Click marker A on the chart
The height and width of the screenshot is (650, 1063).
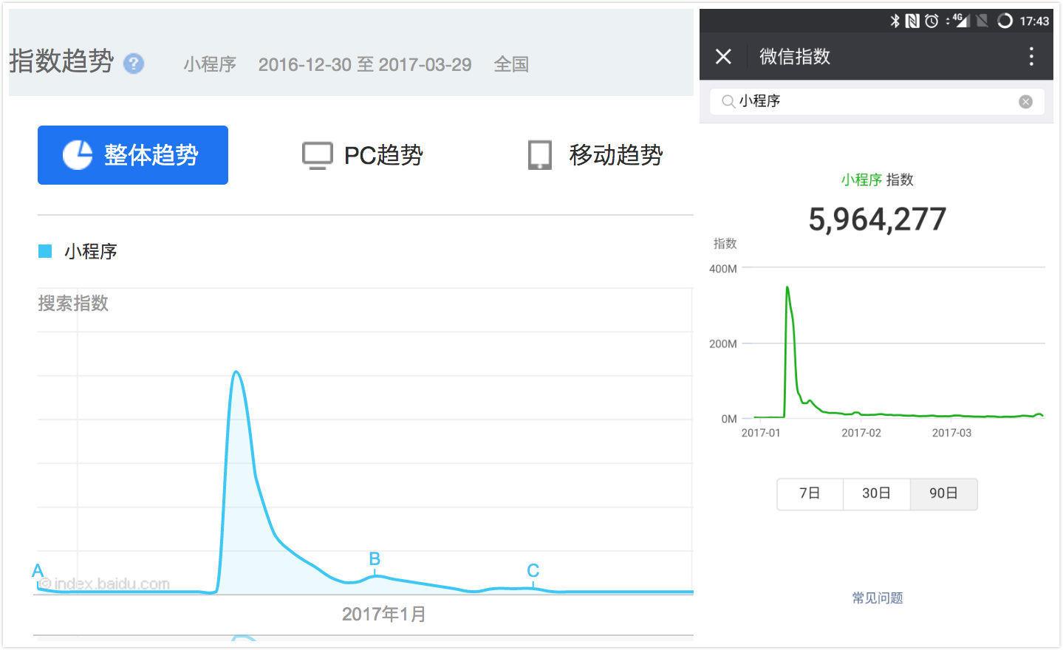click(38, 571)
